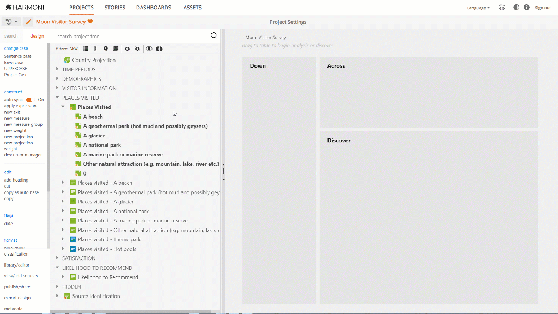Toggle the hidden crossed-eye filter
Viewport: 558px width, 314px height.
tap(137, 49)
